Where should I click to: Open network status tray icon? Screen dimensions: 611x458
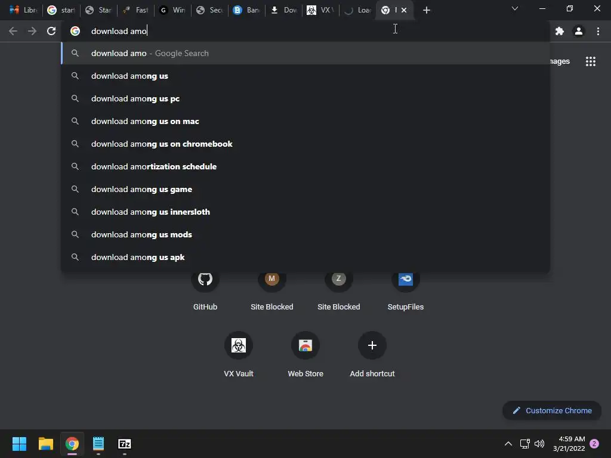(524, 444)
